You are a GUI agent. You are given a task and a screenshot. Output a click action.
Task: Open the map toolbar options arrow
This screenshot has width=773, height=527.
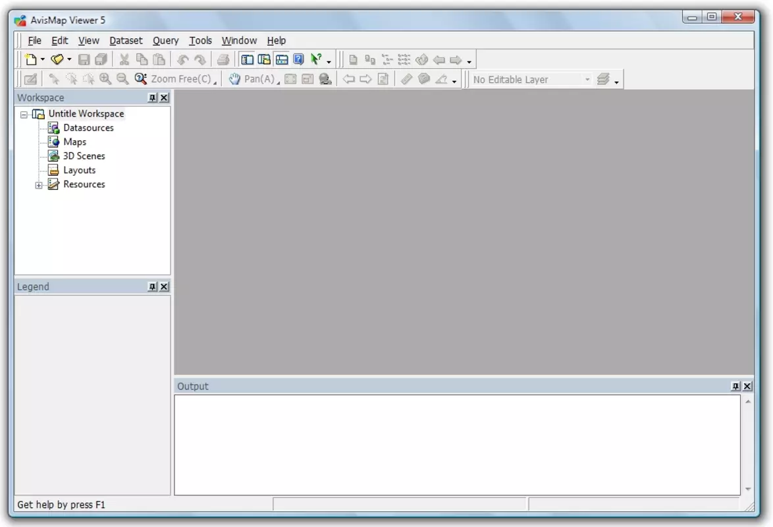tap(454, 81)
